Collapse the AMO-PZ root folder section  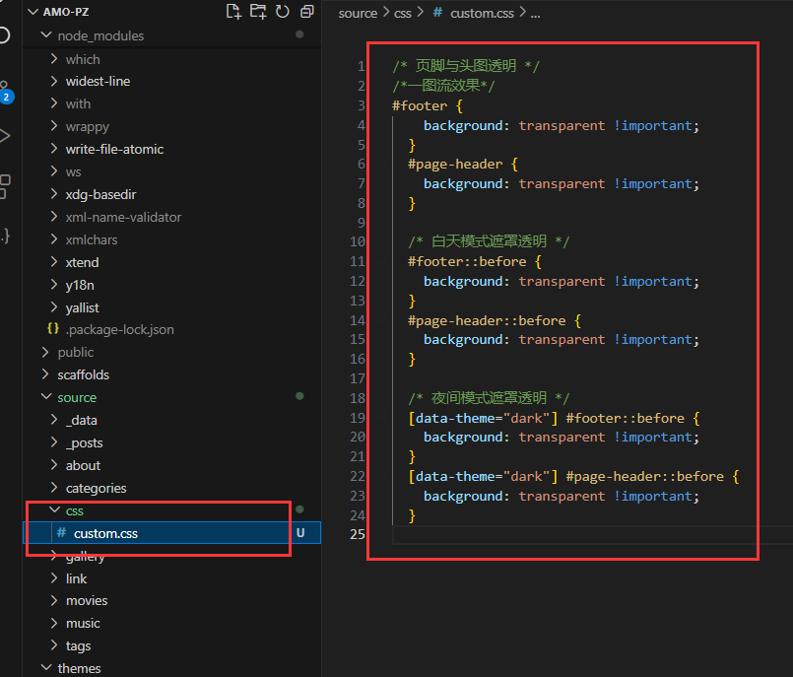coord(67,12)
